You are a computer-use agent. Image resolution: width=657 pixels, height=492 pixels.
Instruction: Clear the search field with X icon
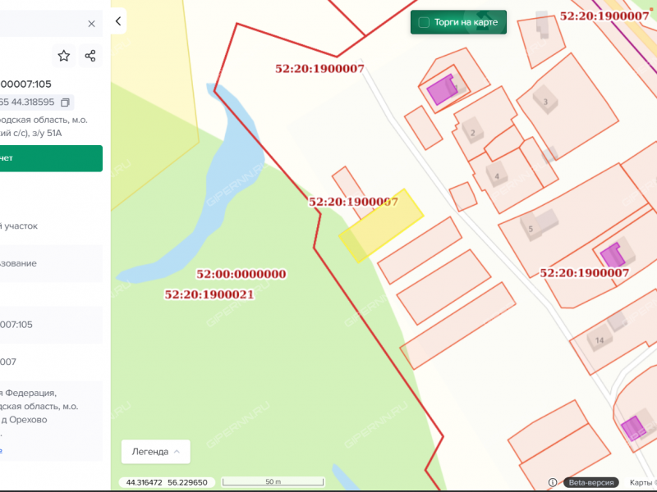pyautogui.click(x=91, y=24)
